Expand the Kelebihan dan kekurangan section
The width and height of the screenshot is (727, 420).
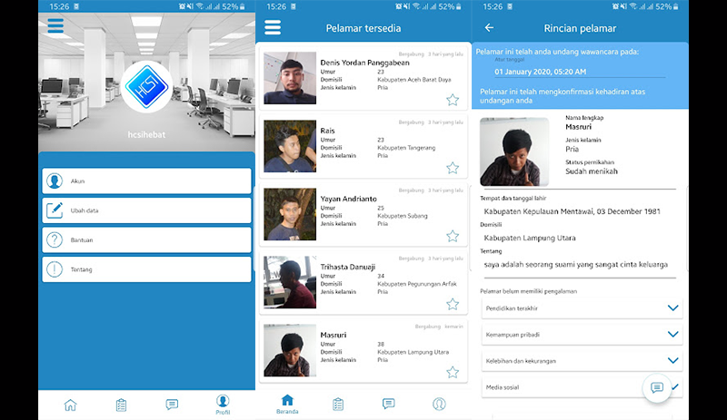672,360
